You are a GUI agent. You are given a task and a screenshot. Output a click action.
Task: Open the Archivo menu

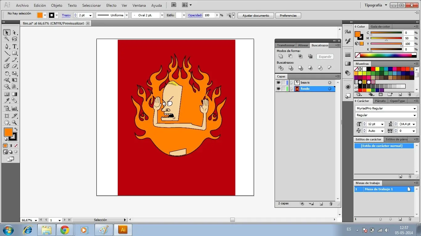(22, 6)
